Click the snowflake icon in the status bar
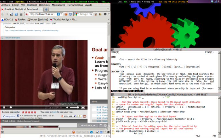 101,132
